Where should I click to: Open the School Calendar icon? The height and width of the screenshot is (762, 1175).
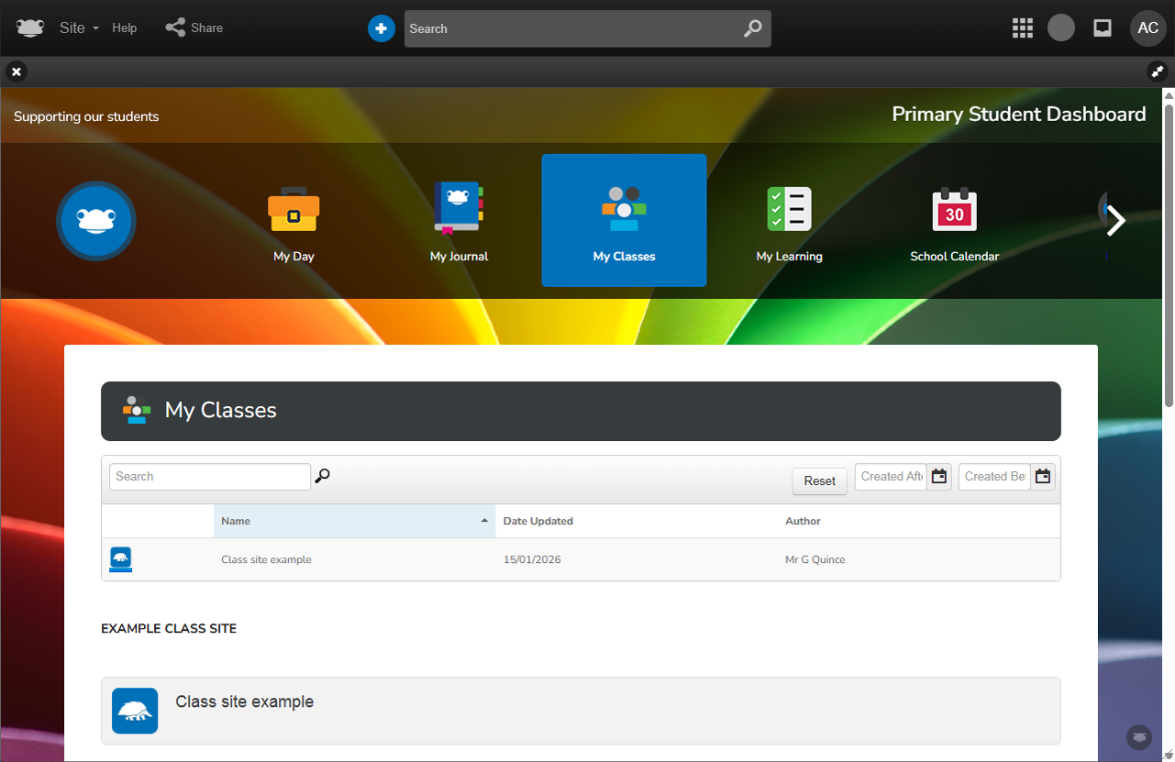pos(954,209)
